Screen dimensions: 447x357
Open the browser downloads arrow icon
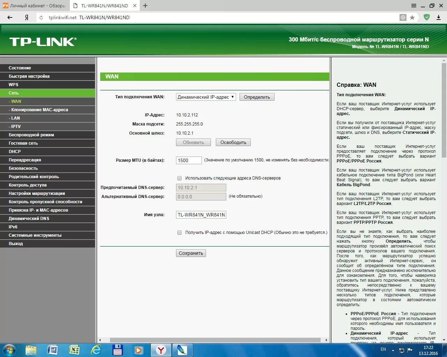[x=439, y=17]
